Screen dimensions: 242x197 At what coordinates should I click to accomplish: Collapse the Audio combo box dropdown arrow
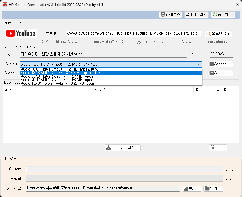(199, 64)
